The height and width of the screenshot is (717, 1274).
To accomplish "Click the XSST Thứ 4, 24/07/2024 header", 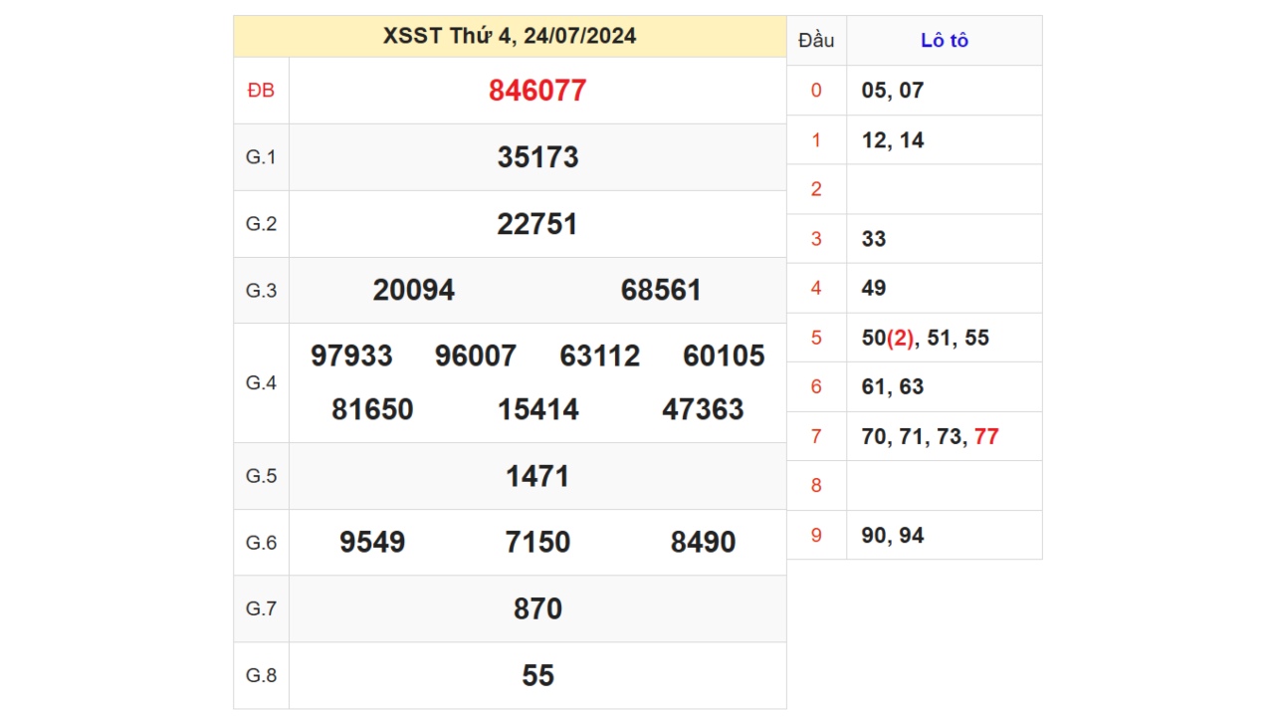I will [x=510, y=36].
